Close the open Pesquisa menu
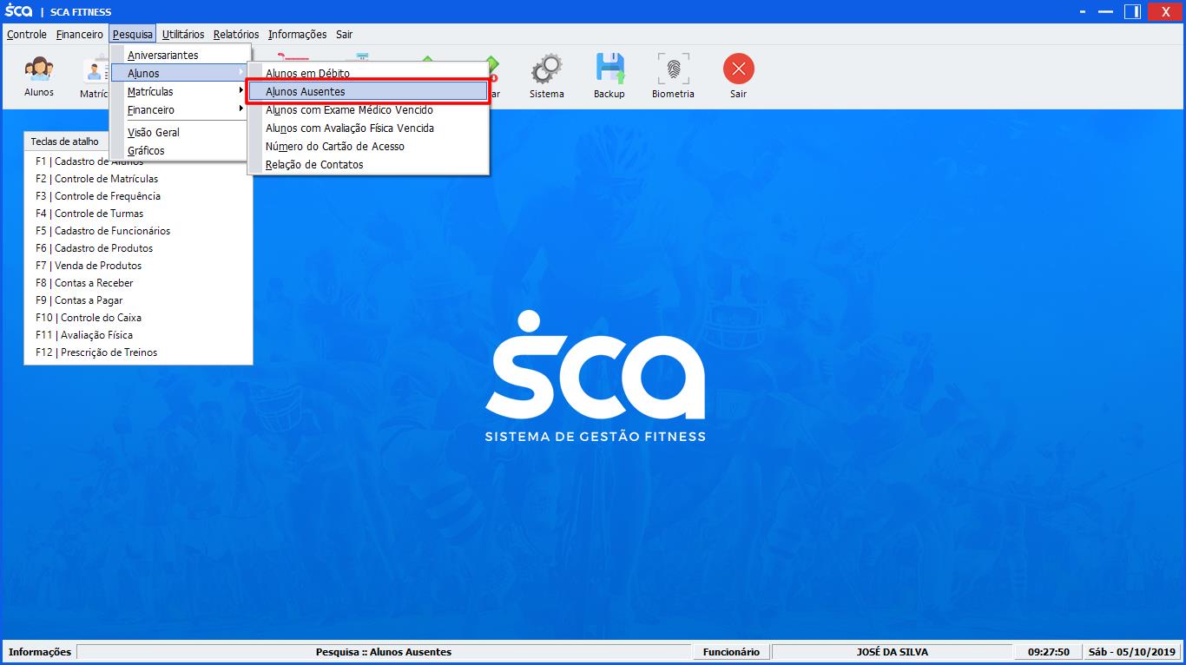This screenshot has width=1186, height=665. (132, 35)
